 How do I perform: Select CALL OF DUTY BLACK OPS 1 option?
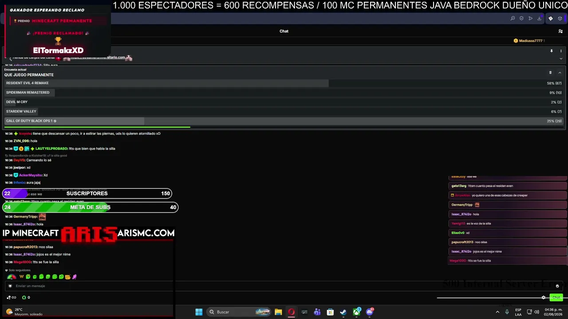pyautogui.click(x=284, y=121)
